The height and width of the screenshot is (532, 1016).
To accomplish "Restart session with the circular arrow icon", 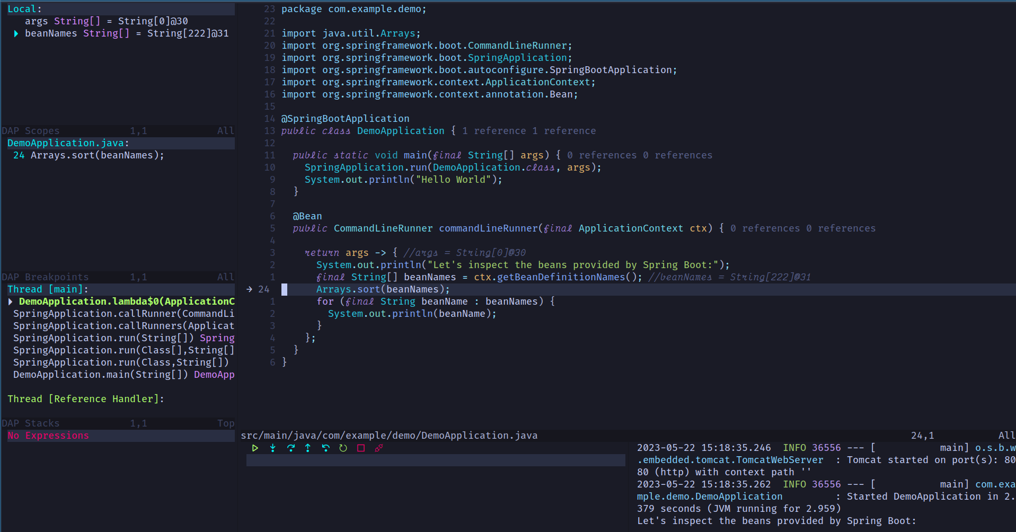I will 343,448.
